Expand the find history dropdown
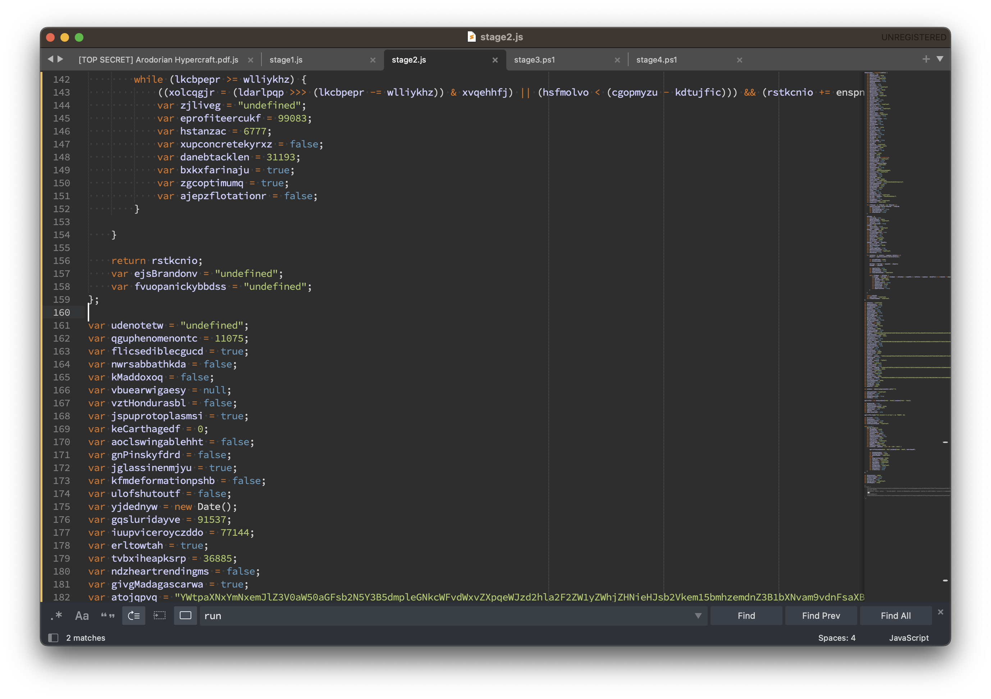The height and width of the screenshot is (699, 991). [x=698, y=616]
